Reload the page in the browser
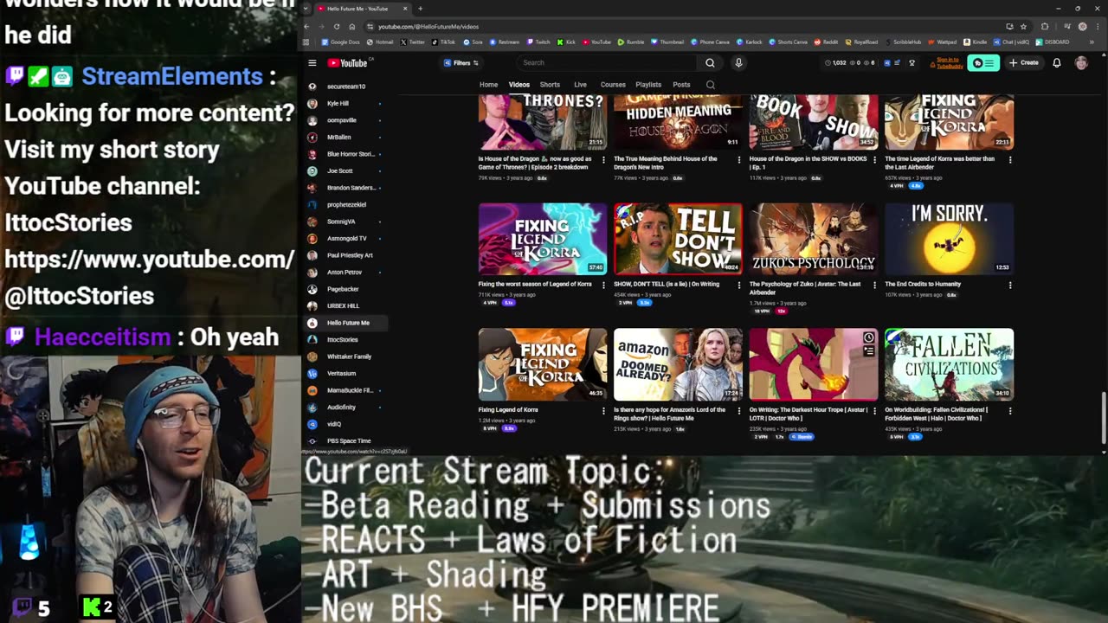 click(337, 27)
